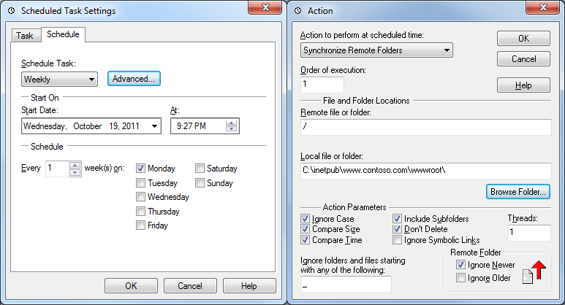Screen dimensions: 565x305
Task: Increase the Every week(s) spinner value
Action: pos(75,165)
